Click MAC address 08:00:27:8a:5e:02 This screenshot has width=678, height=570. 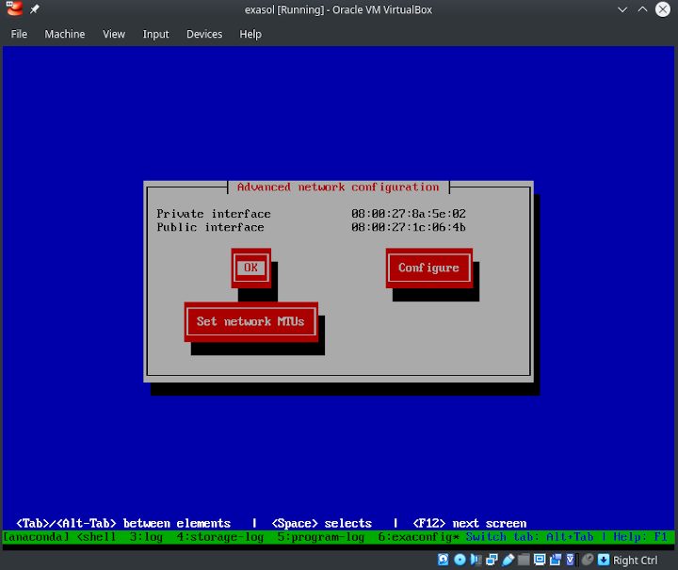point(408,214)
